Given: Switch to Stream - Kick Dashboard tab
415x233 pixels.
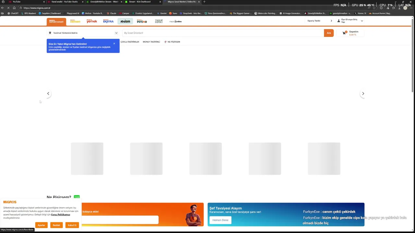Looking at the screenshot, I should tap(143, 2).
